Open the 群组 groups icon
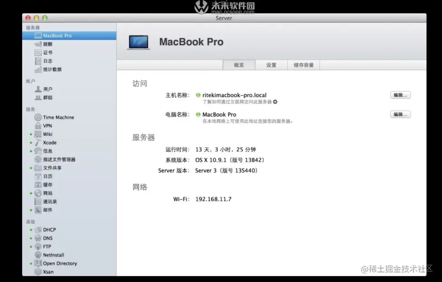 38,97
